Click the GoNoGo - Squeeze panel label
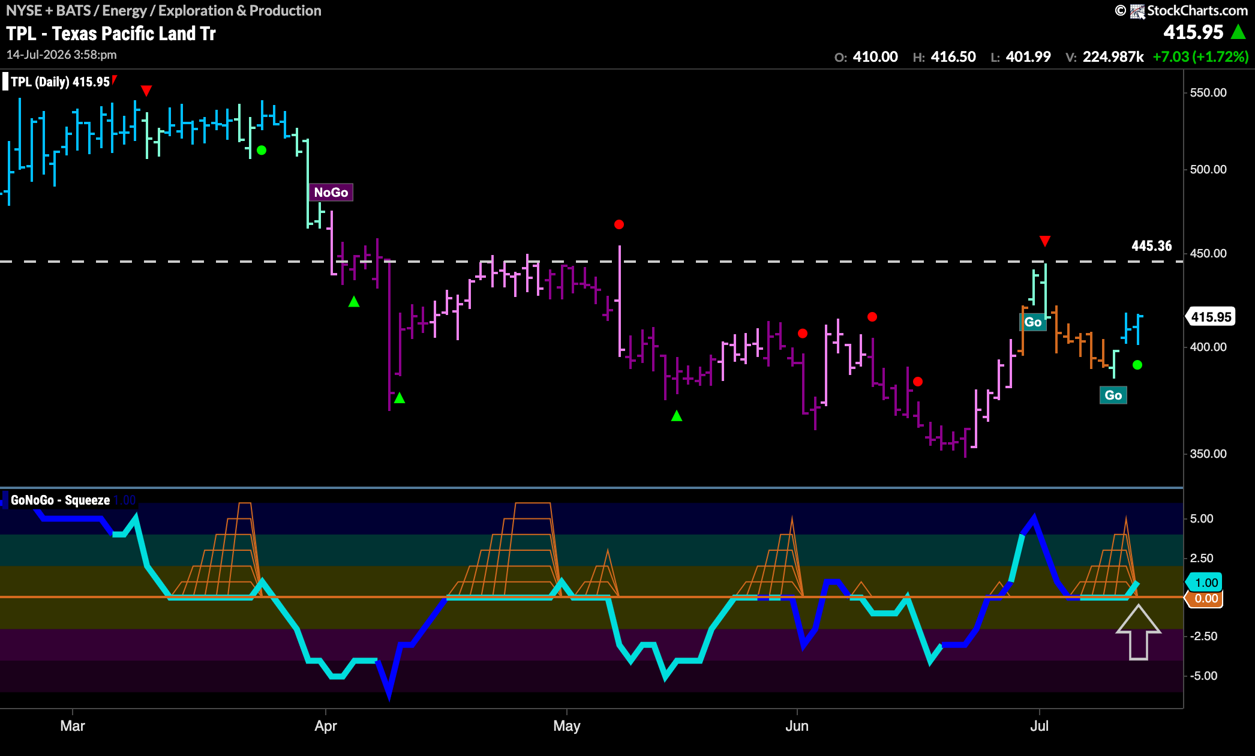 pyautogui.click(x=60, y=500)
